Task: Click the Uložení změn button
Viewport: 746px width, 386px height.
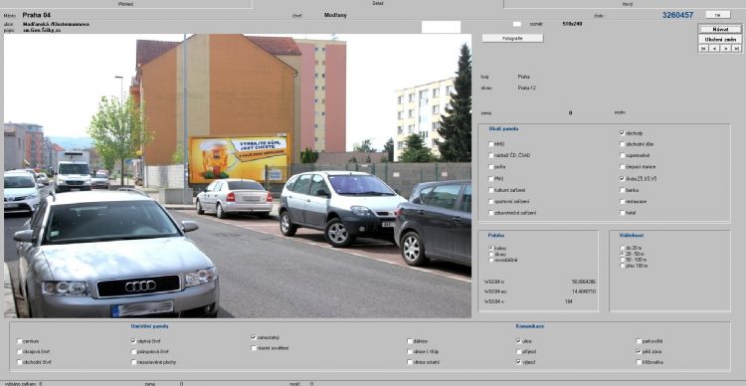Action: click(720, 40)
